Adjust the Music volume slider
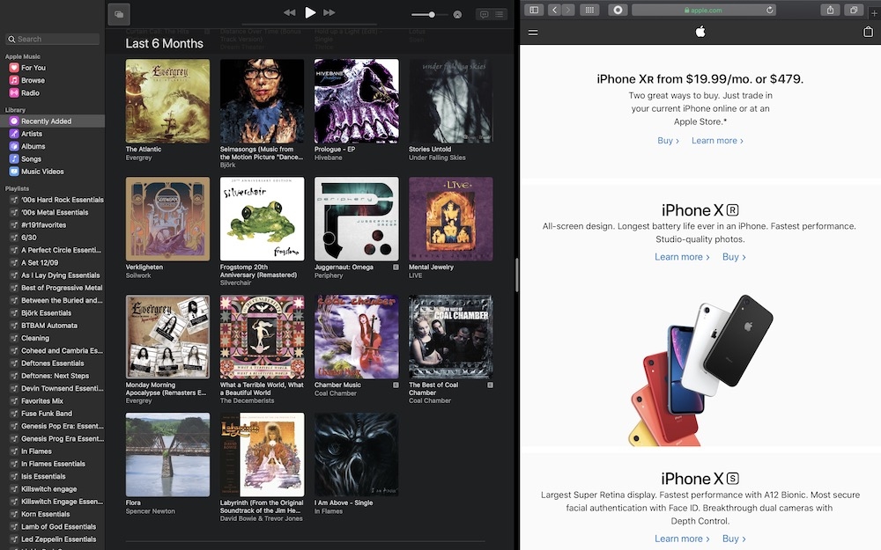This screenshot has height=550, width=881. click(429, 15)
